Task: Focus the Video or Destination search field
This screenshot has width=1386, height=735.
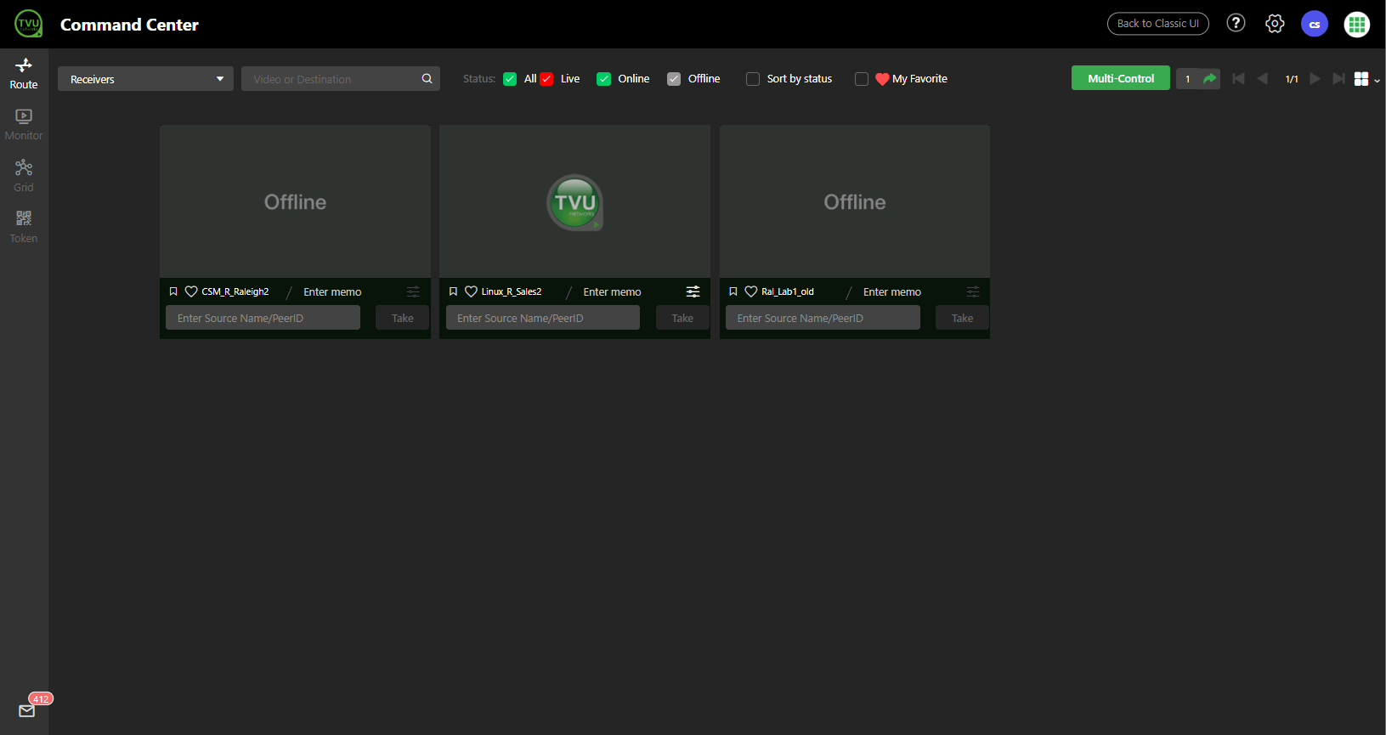Action: pyautogui.click(x=331, y=79)
